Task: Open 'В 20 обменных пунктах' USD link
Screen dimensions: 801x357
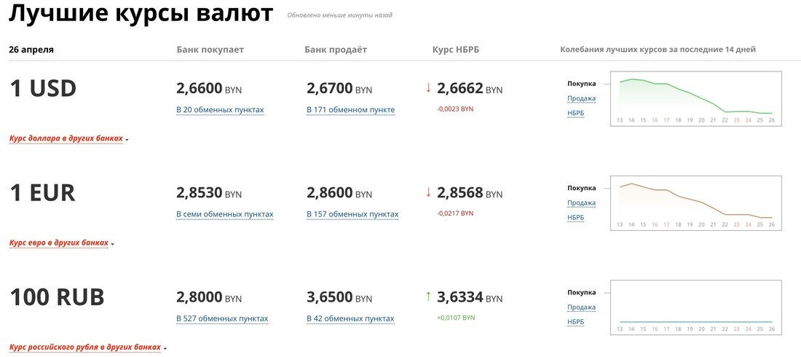Action: (220, 110)
